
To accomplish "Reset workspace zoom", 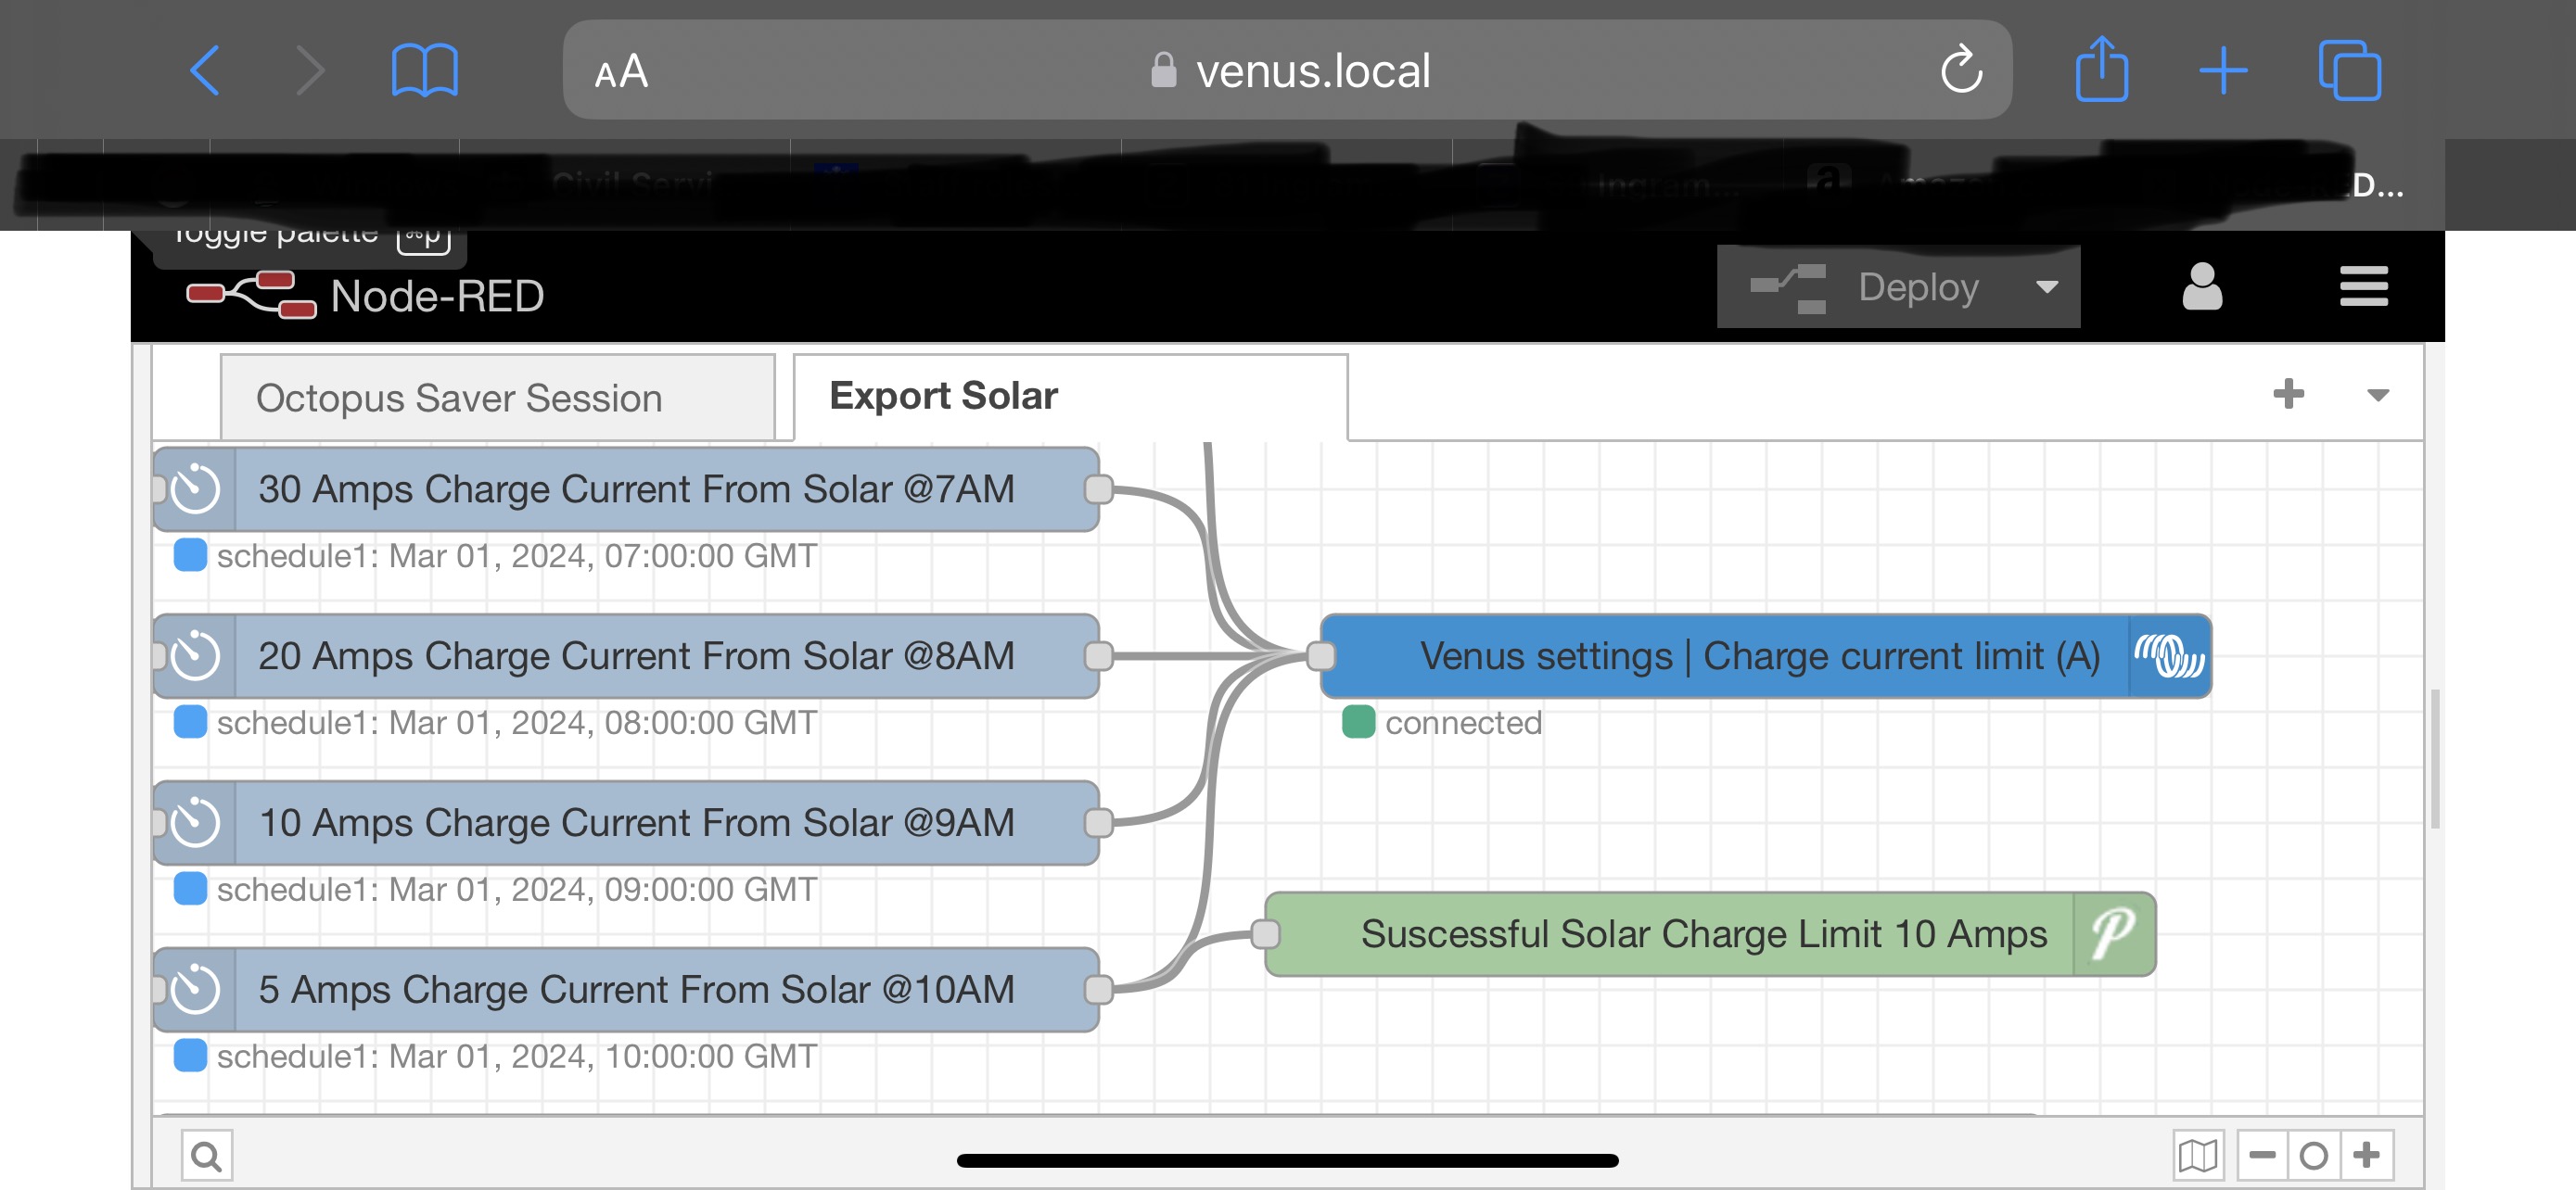I will click(x=2314, y=1156).
